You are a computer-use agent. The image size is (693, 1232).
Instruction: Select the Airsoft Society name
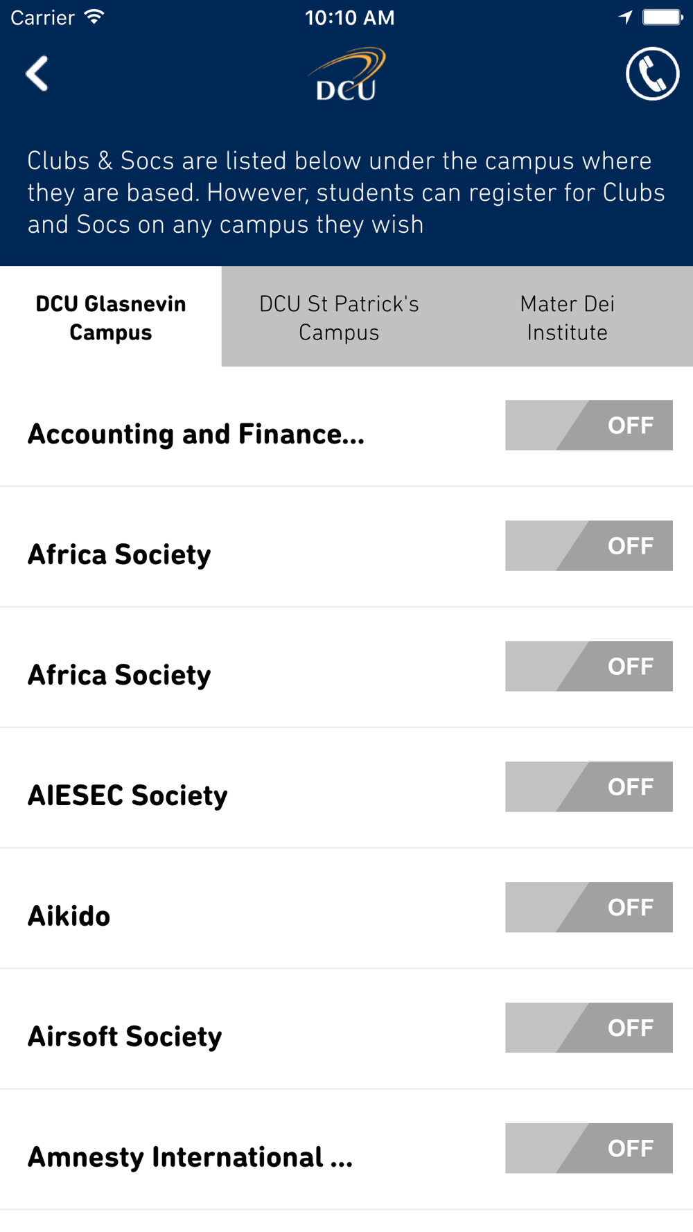[x=125, y=1037]
